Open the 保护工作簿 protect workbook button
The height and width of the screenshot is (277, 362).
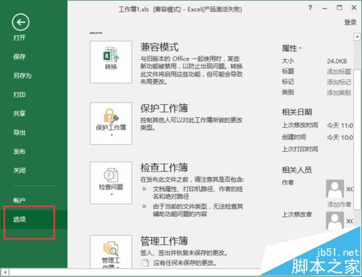point(111,123)
